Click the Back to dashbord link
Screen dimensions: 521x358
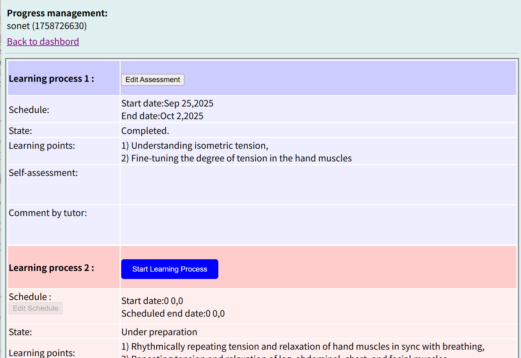[43, 41]
